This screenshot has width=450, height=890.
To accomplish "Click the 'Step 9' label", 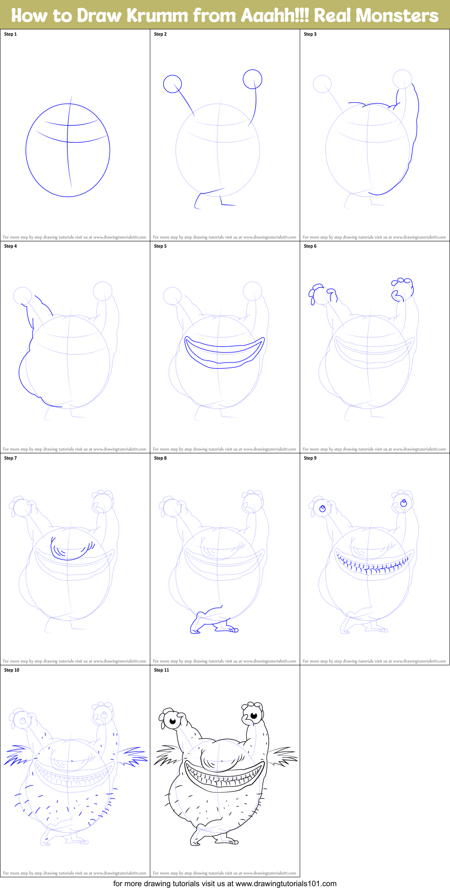I will pos(310,458).
